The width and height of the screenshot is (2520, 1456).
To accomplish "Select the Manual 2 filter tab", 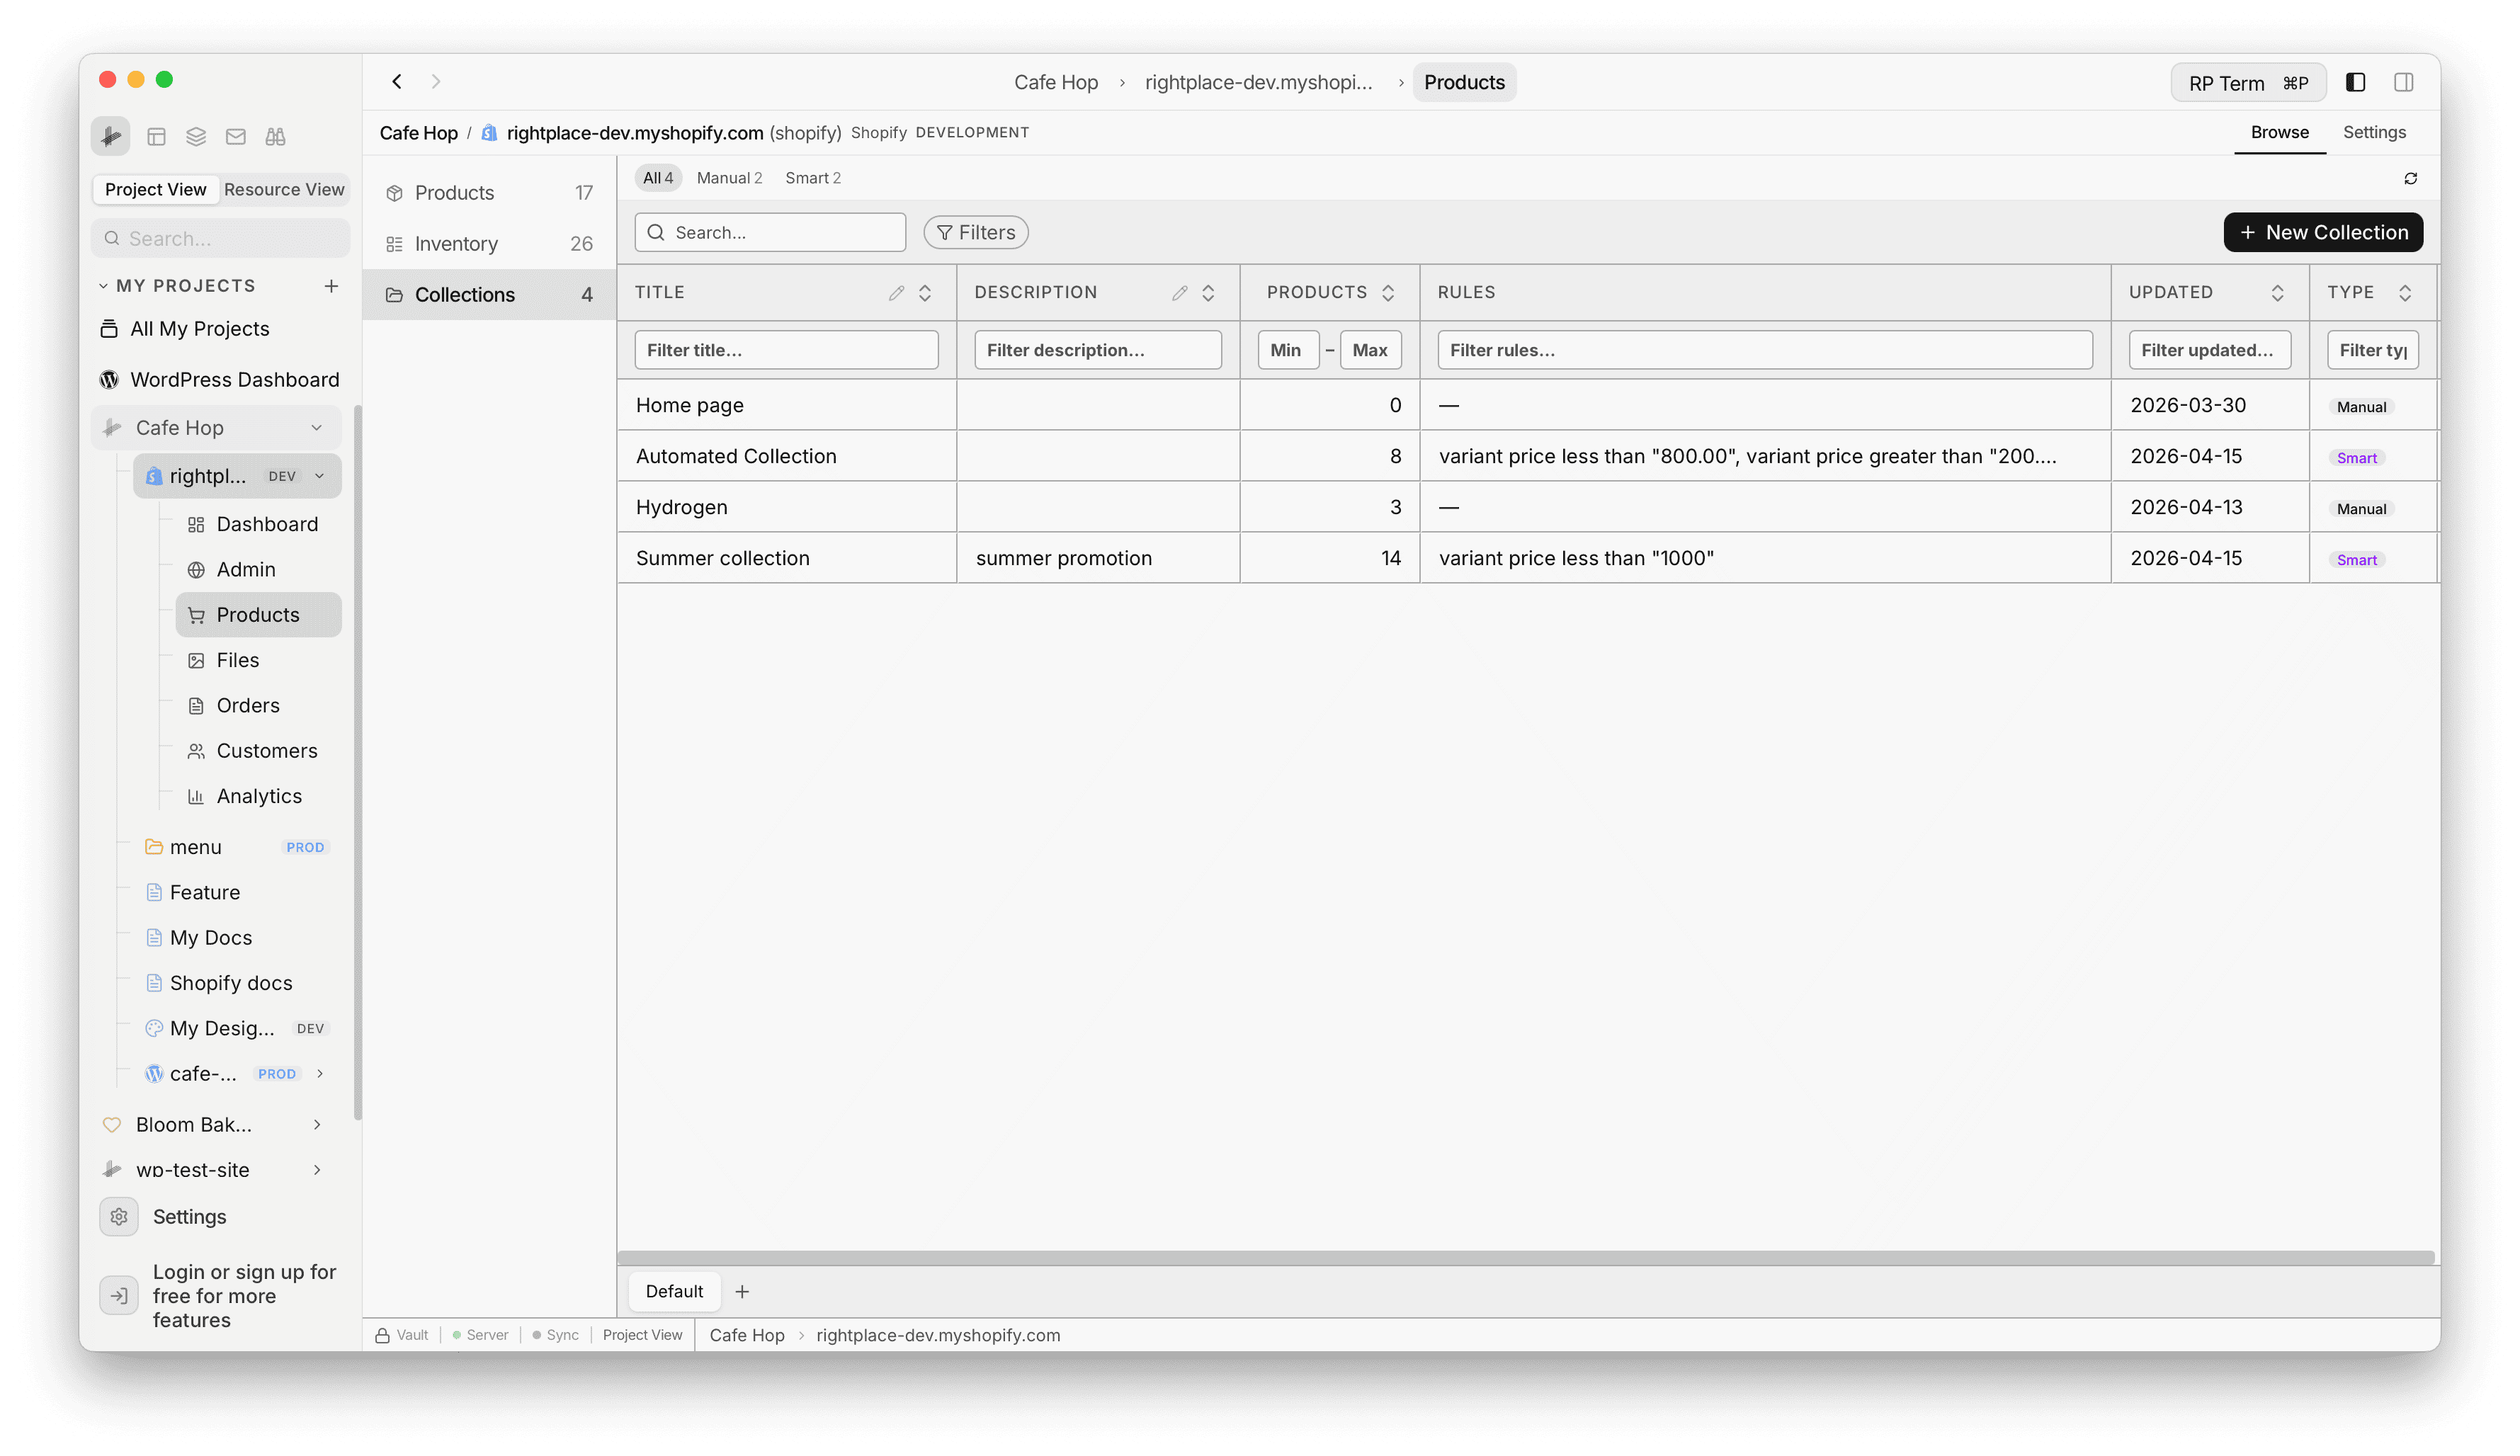I will [729, 177].
